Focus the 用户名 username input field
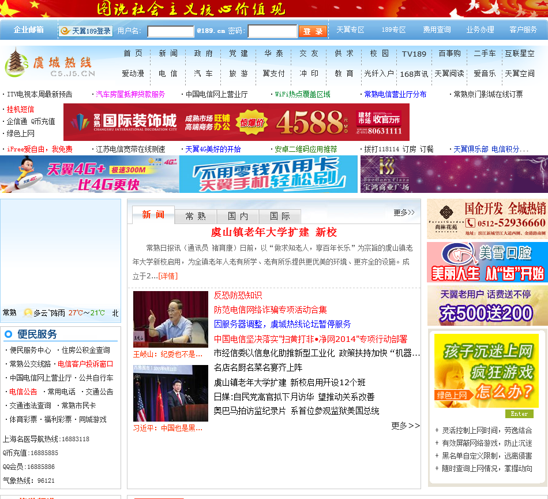Viewport: 548px width, 499px height. [x=171, y=31]
